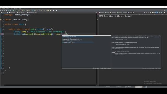This screenshot has width=167, height=94.
Task: Click the 'package TestingPackage;' line
Action: pos(17,15)
